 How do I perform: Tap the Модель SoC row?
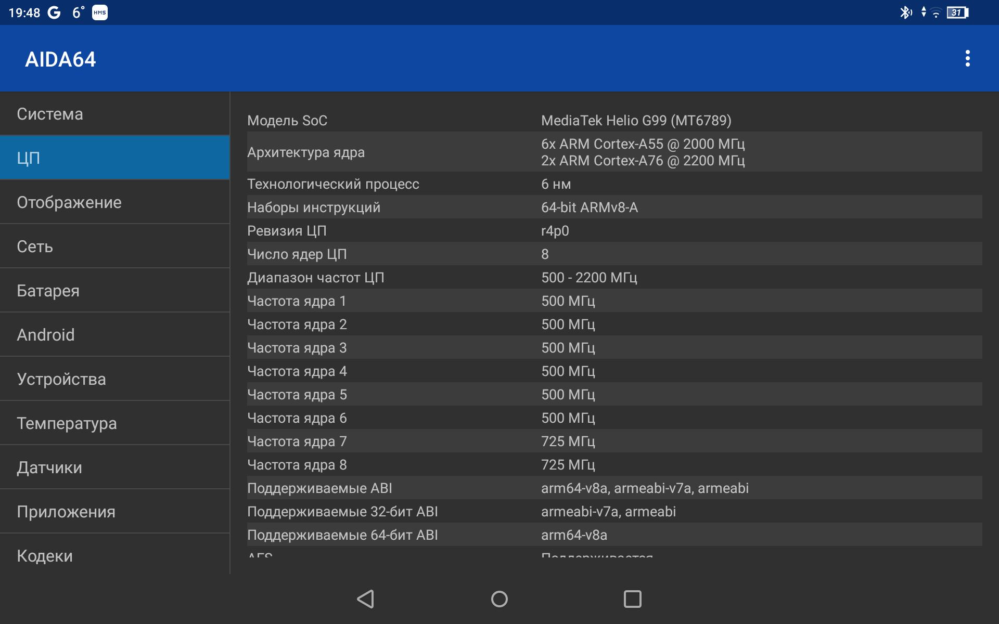point(614,121)
